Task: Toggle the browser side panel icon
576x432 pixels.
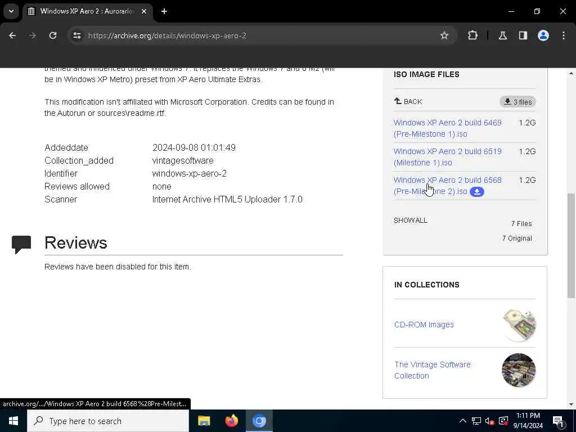Action: (x=523, y=35)
